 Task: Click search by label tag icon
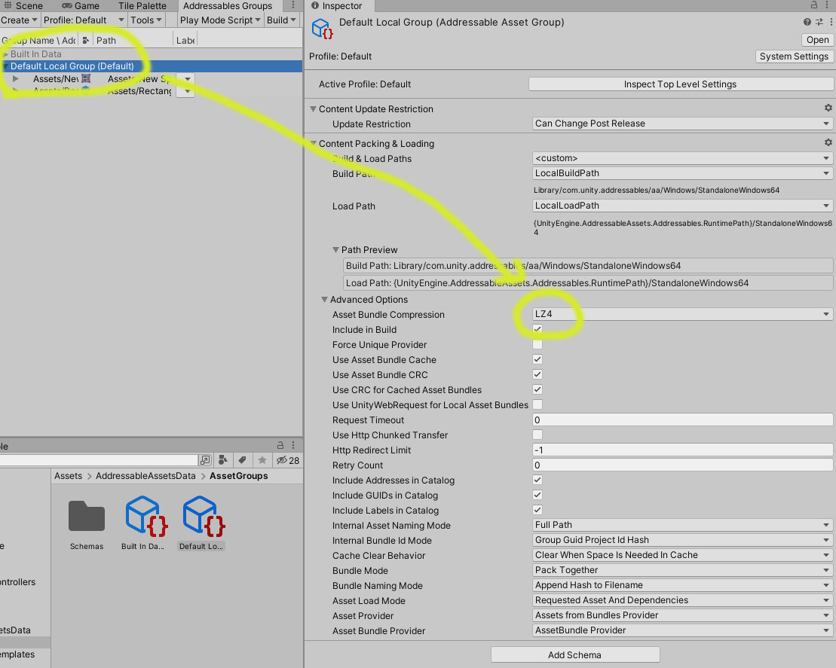click(x=243, y=459)
